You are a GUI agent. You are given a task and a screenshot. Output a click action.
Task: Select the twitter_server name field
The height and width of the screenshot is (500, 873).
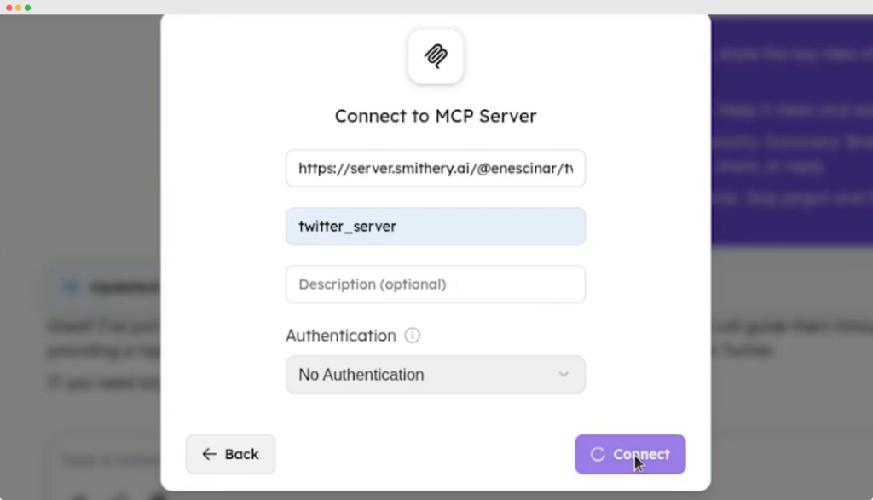pos(436,227)
